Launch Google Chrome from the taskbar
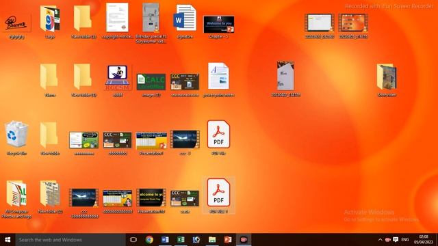Image resolution: width=438 pixels, height=246 pixels. tap(149, 240)
